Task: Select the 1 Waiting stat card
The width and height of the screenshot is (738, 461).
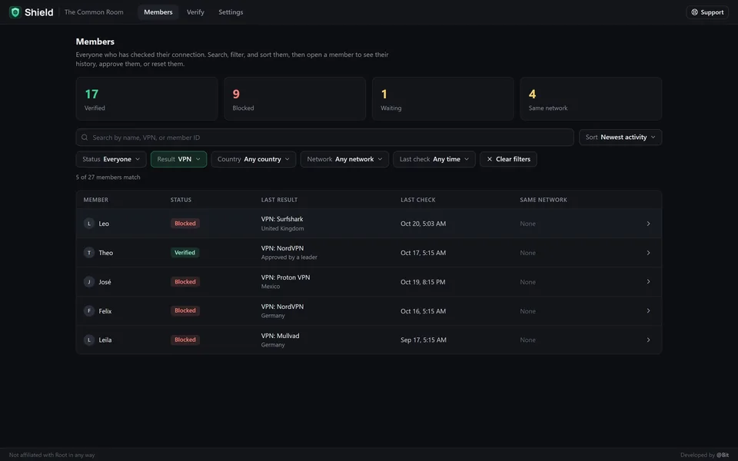Action: [x=443, y=99]
